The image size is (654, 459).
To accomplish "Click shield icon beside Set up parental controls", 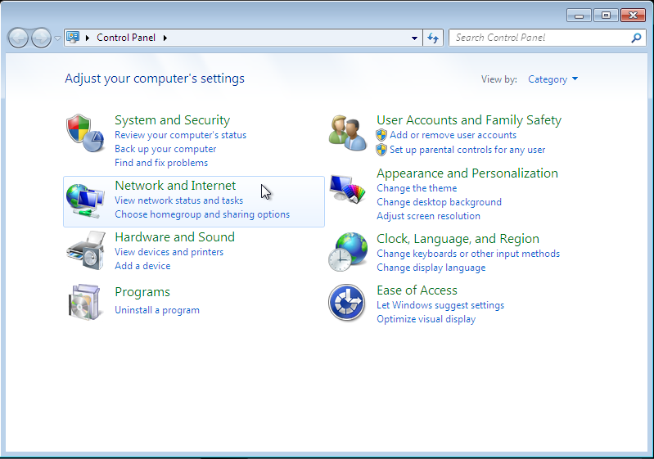I will pyautogui.click(x=381, y=150).
